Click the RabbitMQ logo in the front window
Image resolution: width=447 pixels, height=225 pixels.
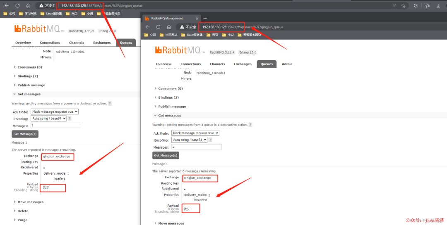pyautogui.click(x=180, y=50)
